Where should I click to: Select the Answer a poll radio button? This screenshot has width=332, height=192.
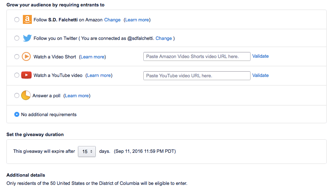(x=17, y=95)
